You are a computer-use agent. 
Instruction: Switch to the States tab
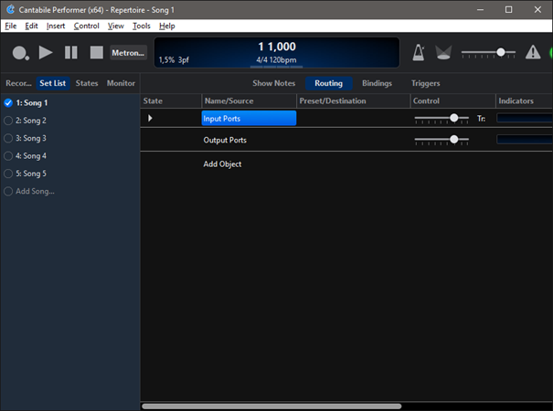click(x=87, y=83)
